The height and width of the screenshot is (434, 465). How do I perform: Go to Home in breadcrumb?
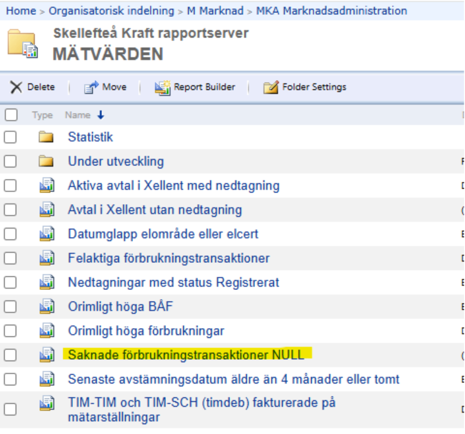point(20,11)
